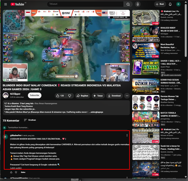Click the Tambahkan komentar field
188x181 pixels.
(x=67, y=128)
